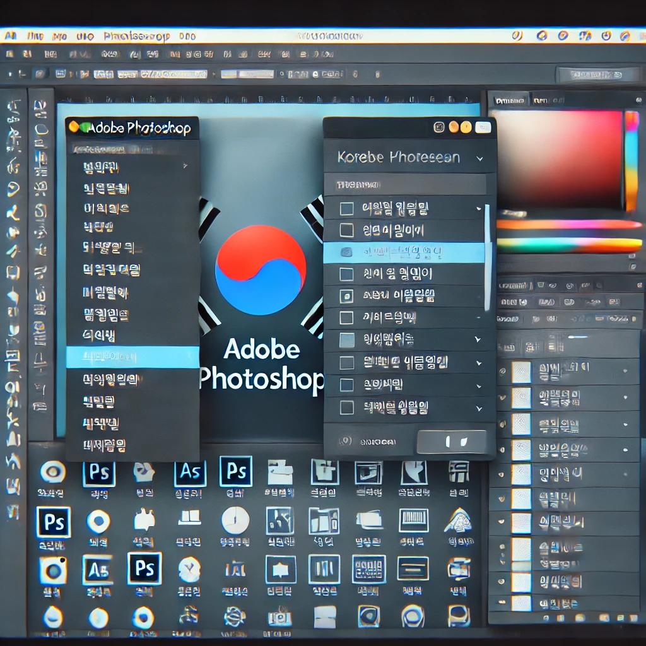The height and width of the screenshot is (646, 646).
Task: Select the thumbnail of the top layer
Action: point(520,372)
